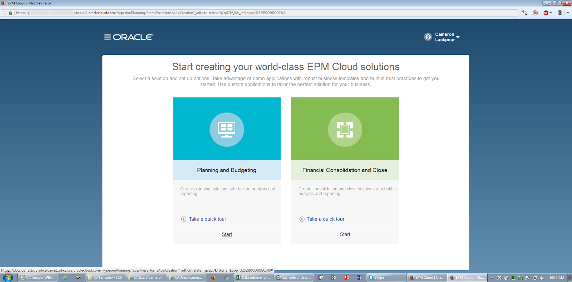
Task: Open the Windows Start menu
Action: 8,277
